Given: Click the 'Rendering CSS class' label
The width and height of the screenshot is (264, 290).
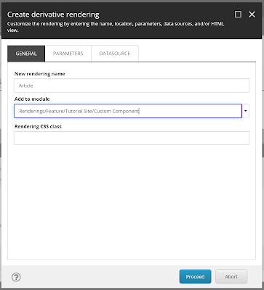Looking at the screenshot, I should [38, 127].
